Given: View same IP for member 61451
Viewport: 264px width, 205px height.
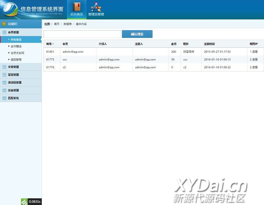Looking at the screenshot, I should point(255,52).
